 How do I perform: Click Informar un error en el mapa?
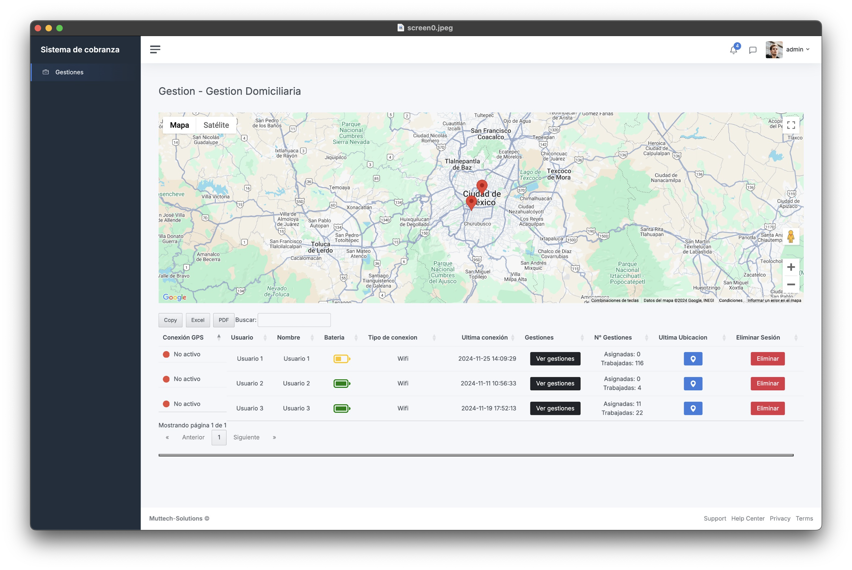tap(774, 300)
